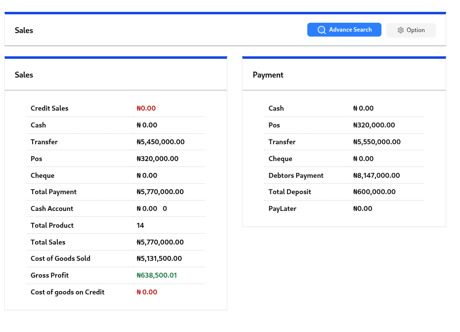Click the Payment panel Transfer amount
This screenshot has width=460, height=332.
point(377,142)
